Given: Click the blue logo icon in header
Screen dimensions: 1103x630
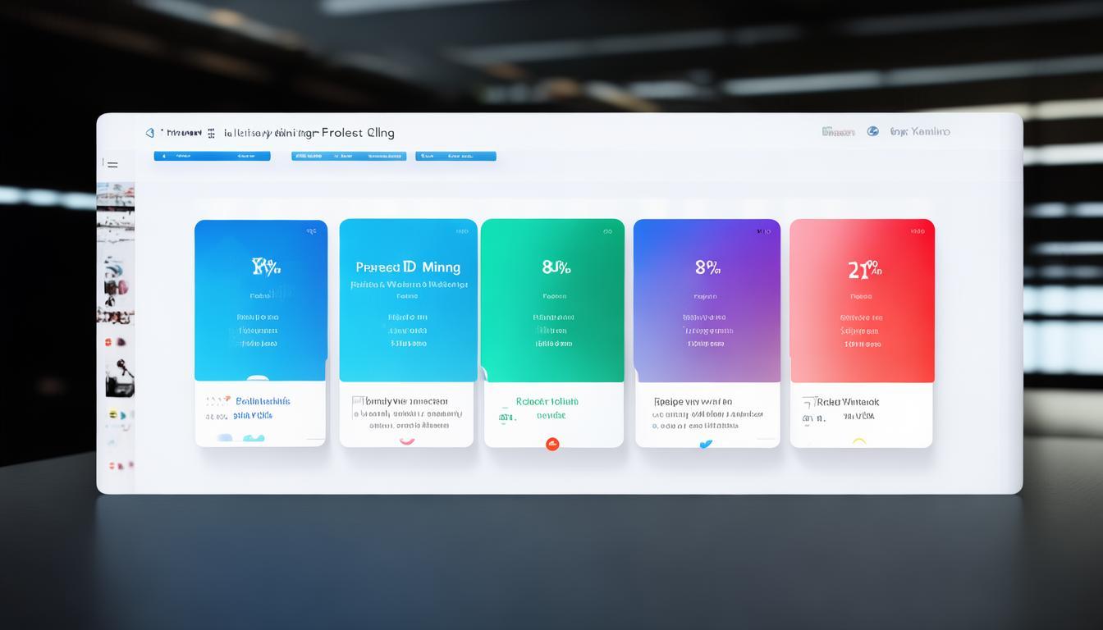Looking at the screenshot, I should click(149, 132).
